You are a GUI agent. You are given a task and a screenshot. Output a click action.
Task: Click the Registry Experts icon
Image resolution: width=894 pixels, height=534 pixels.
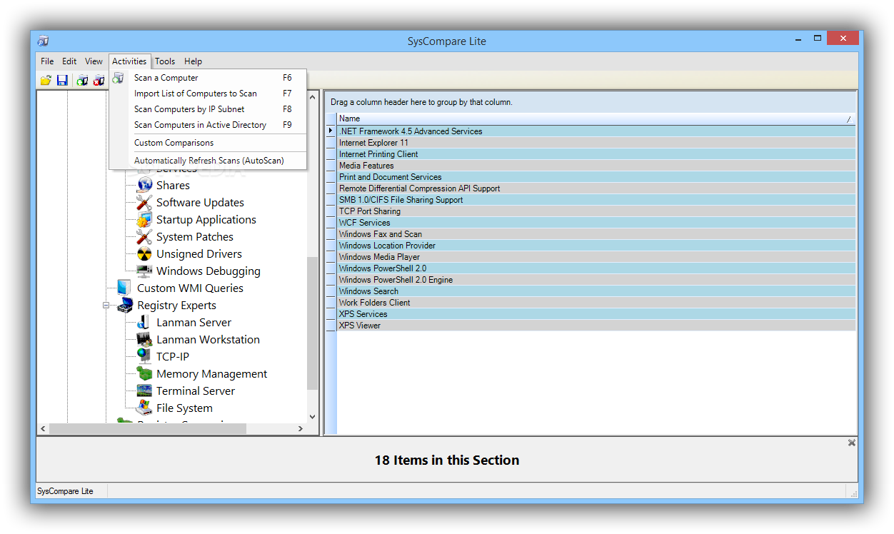(125, 305)
